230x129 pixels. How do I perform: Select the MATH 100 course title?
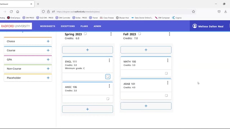click(130, 62)
